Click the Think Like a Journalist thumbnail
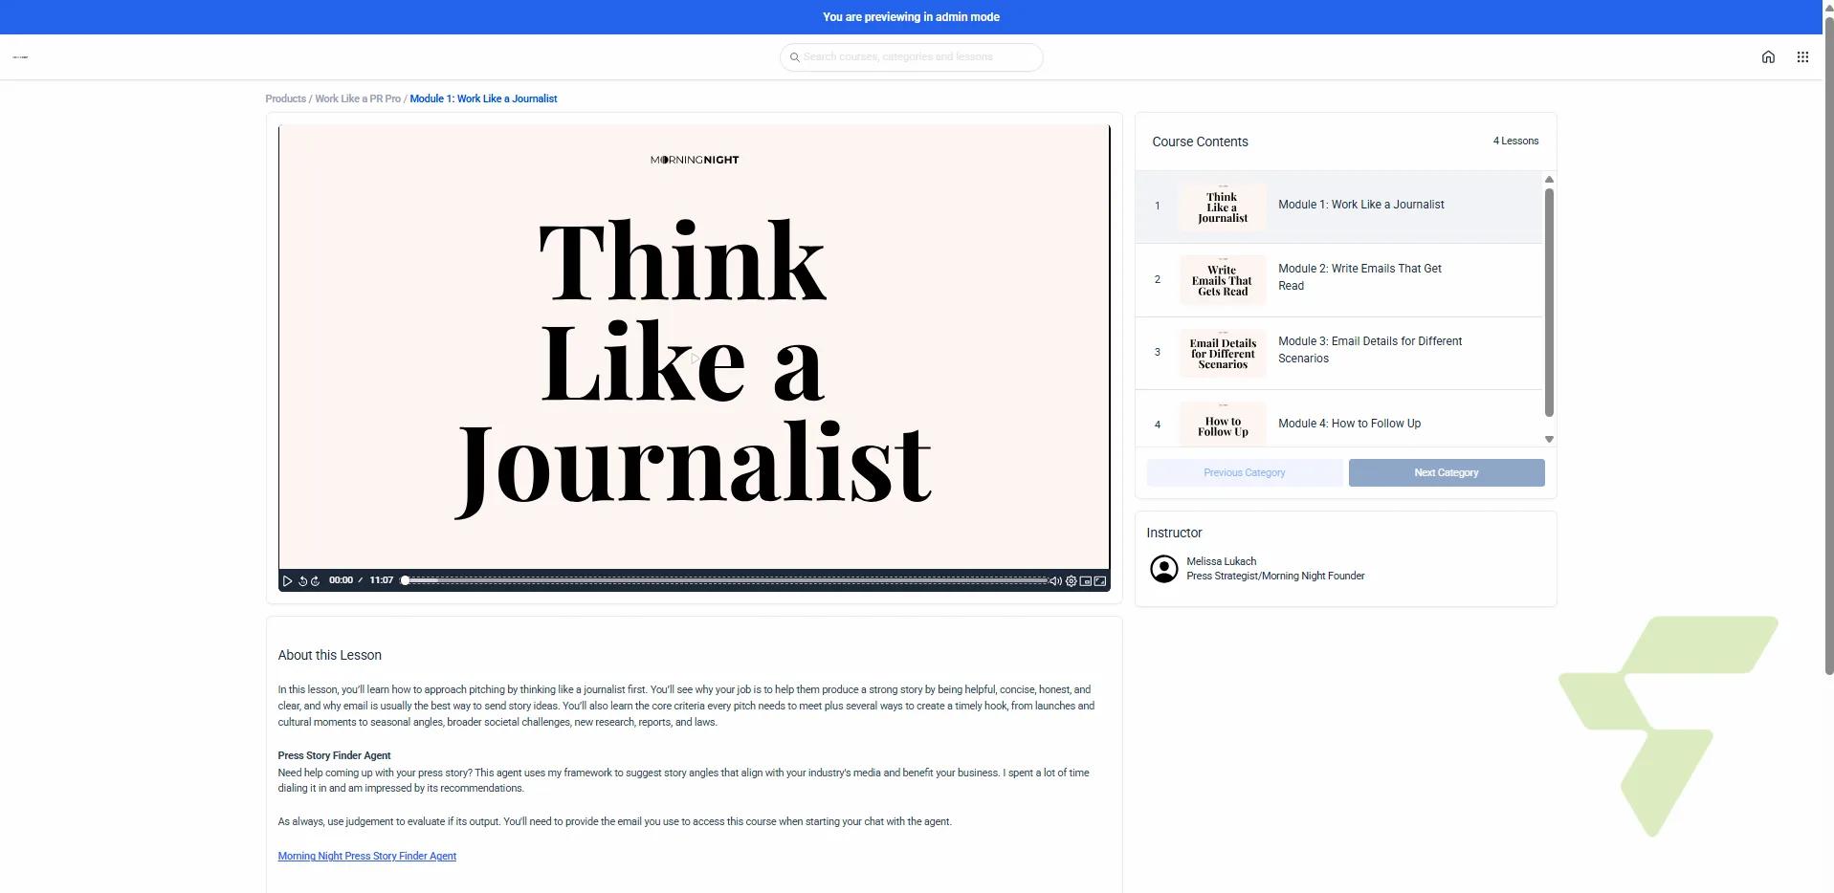This screenshot has width=1834, height=893. point(1223,207)
